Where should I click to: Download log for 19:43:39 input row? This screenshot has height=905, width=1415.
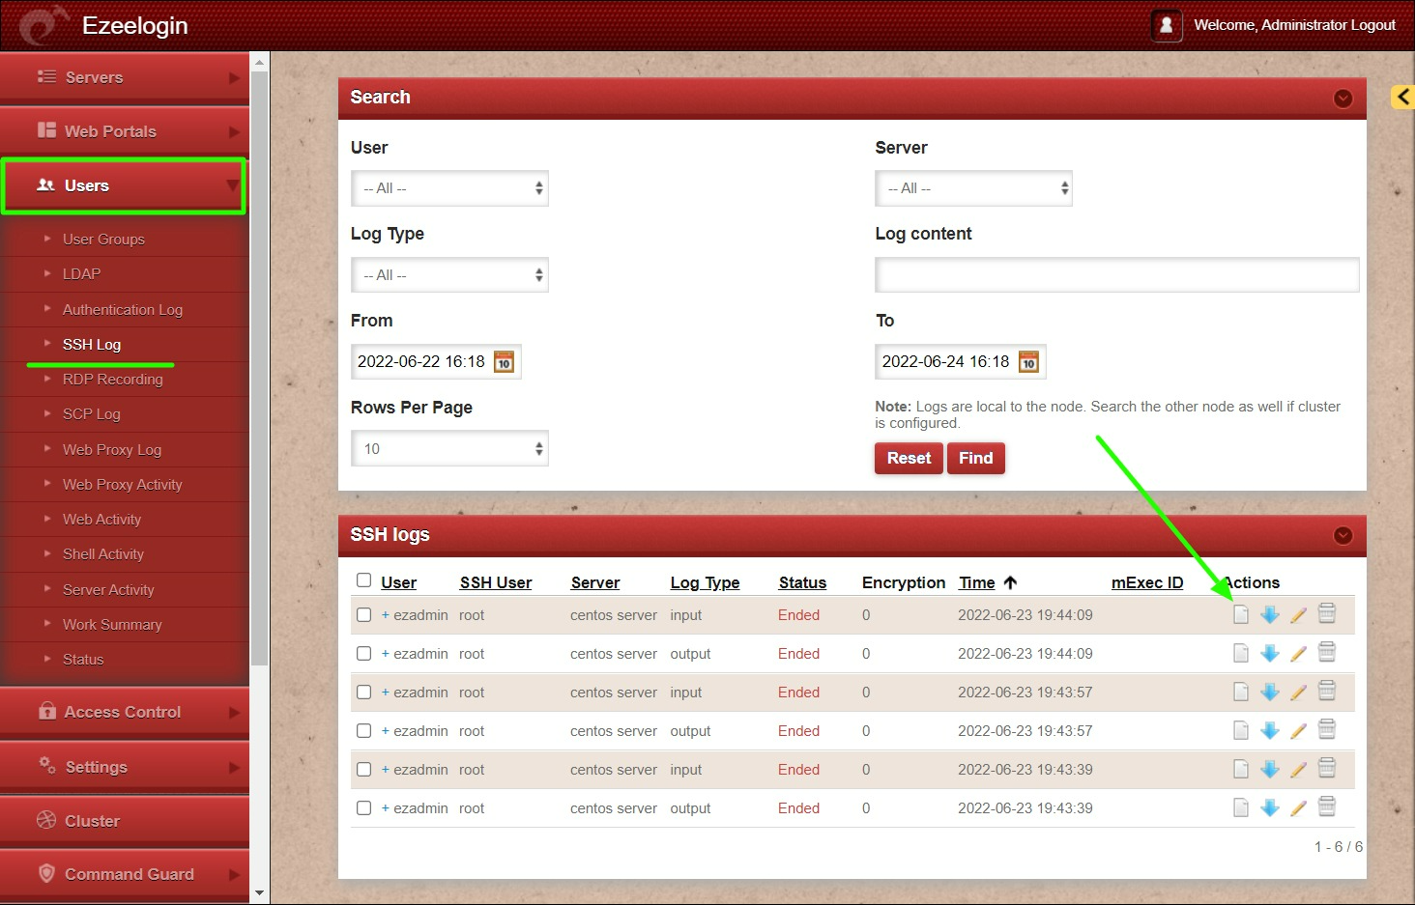coord(1270,769)
